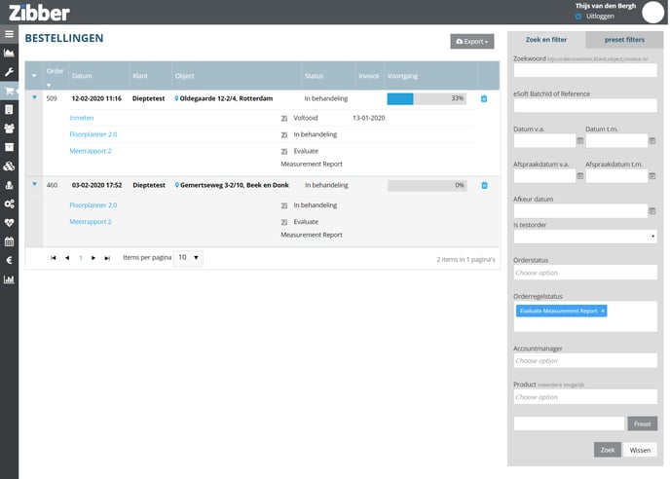The image size is (670, 479).
Task: Delete order 460 with trash icon
Action: pyautogui.click(x=484, y=185)
